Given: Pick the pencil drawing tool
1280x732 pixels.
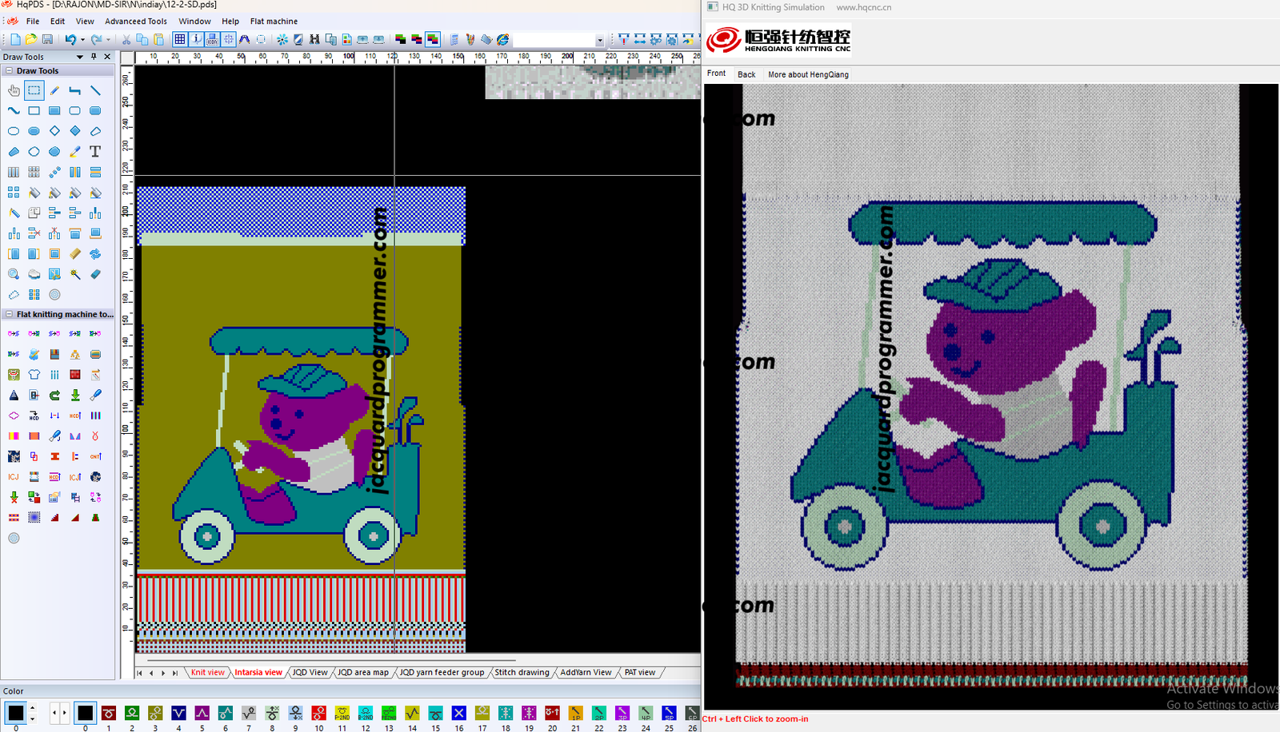Looking at the screenshot, I should 54,90.
